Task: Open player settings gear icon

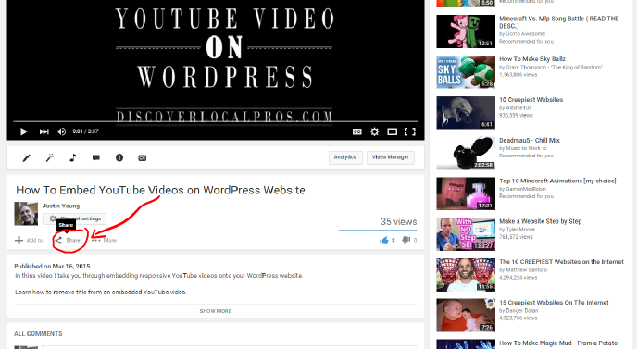Action: (375, 131)
